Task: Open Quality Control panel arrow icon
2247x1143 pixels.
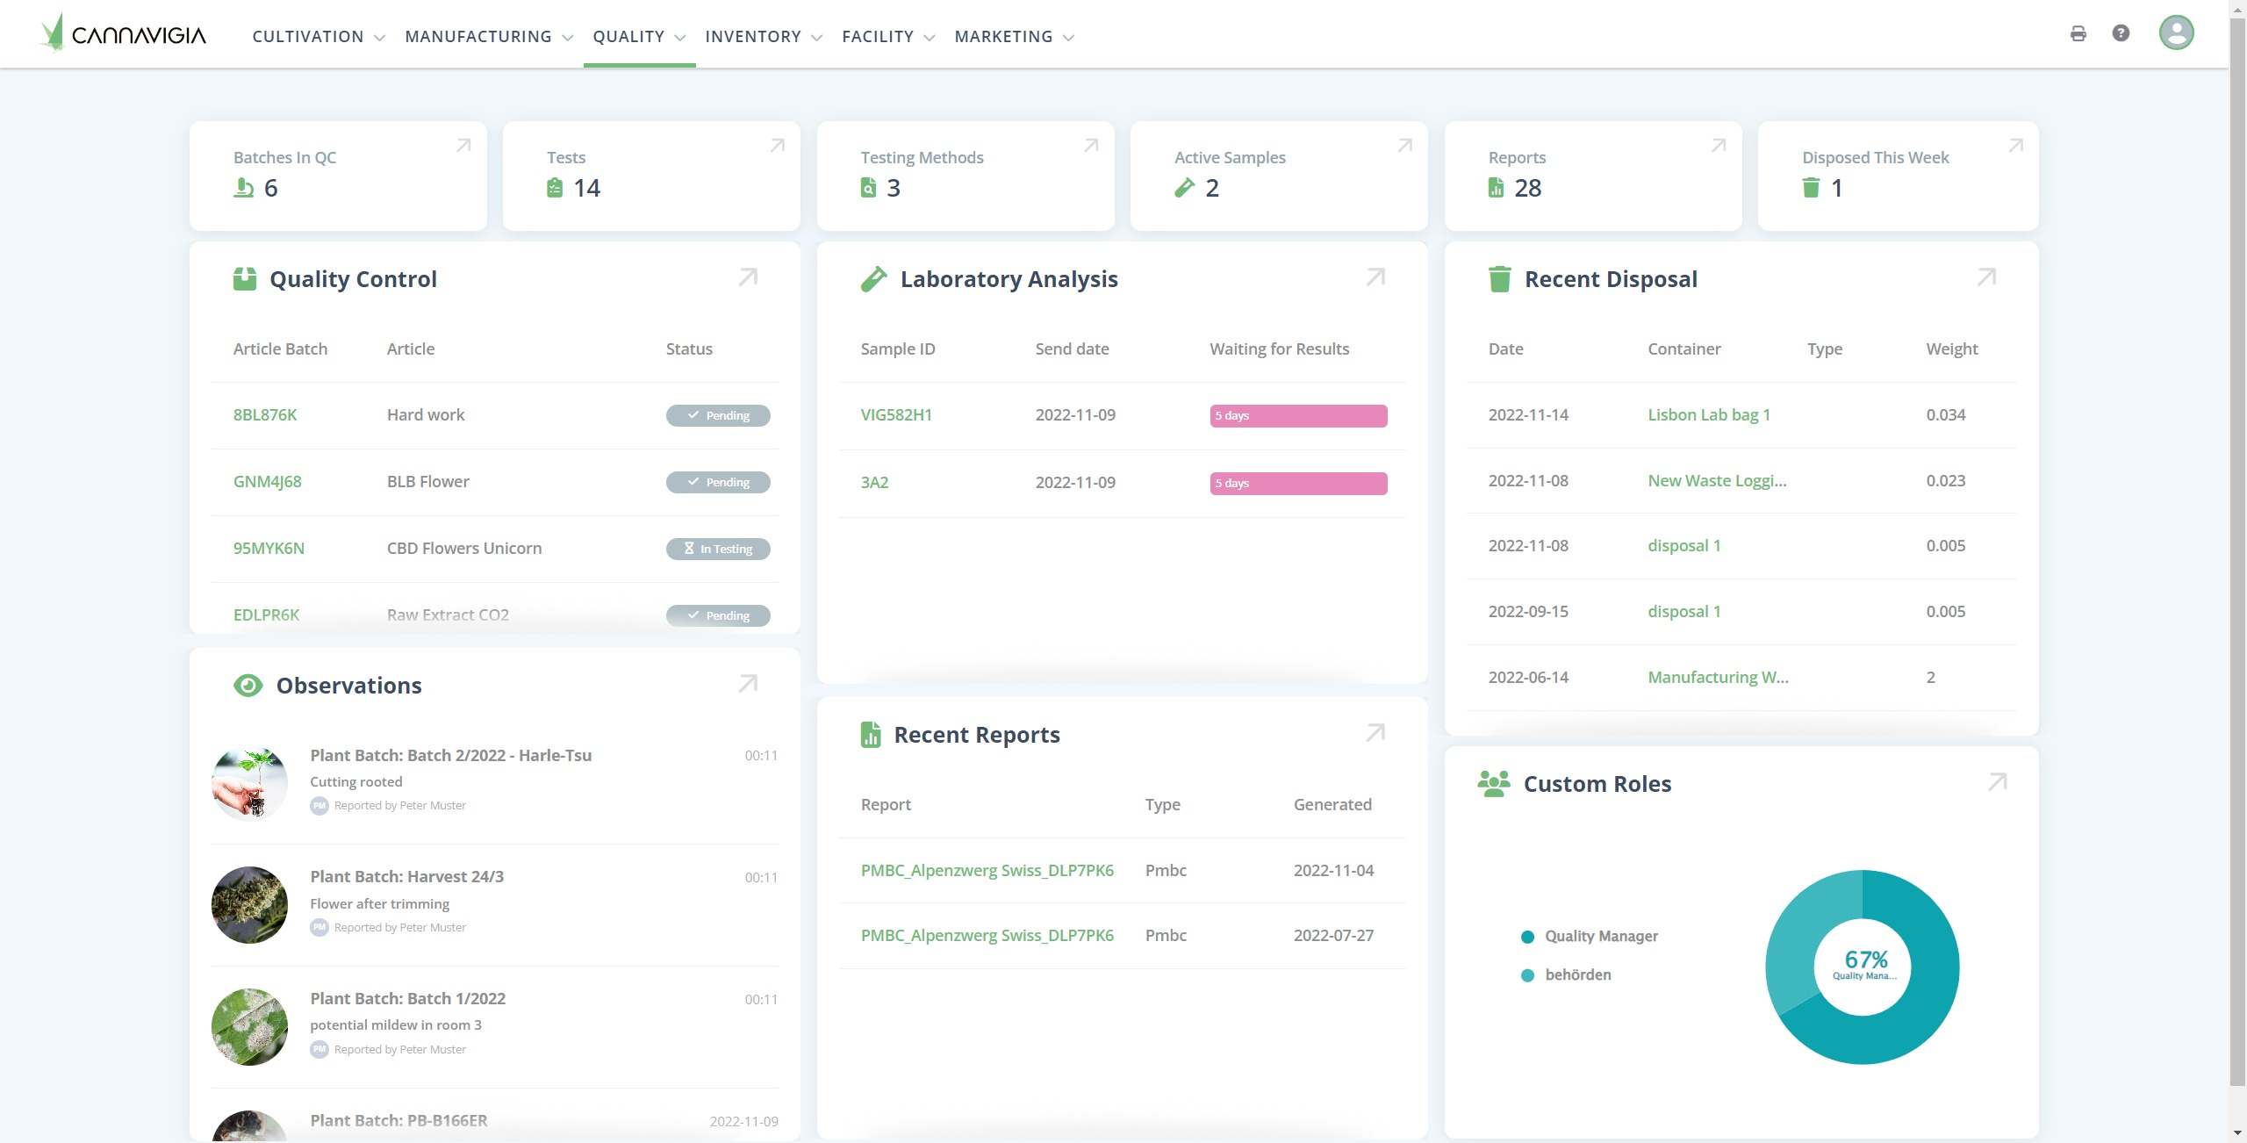Action: pyautogui.click(x=748, y=277)
